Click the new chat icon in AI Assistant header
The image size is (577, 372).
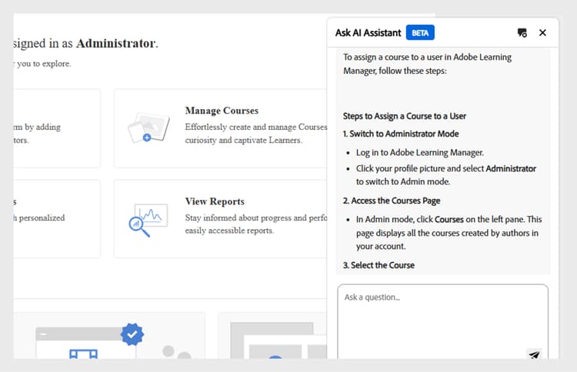pos(522,33)
